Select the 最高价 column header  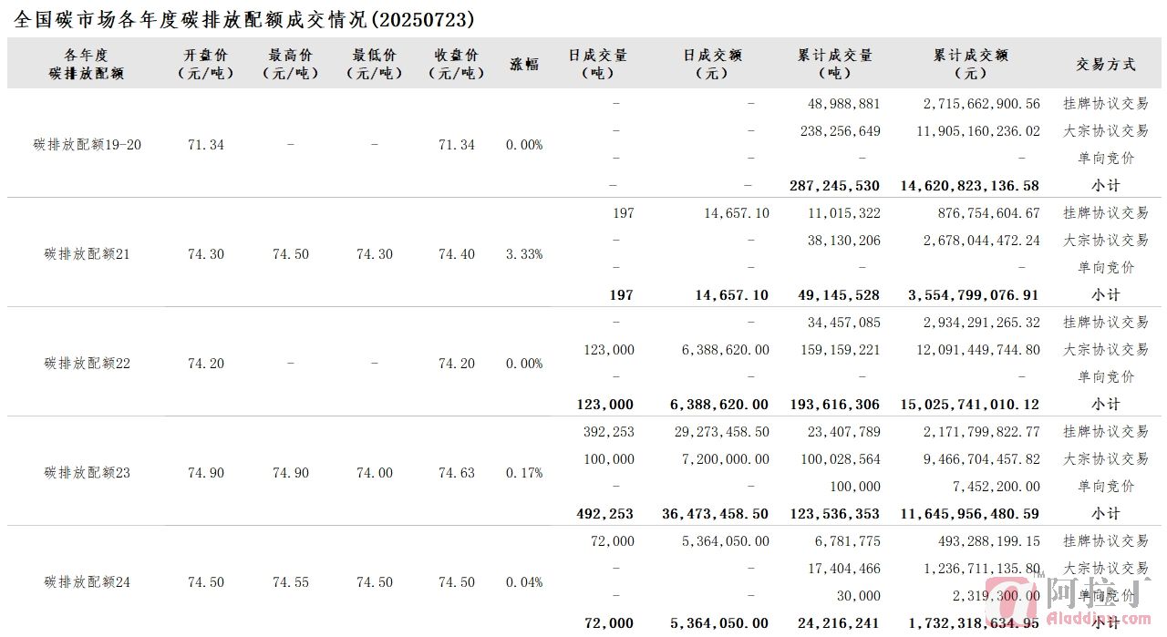[290, 64]
